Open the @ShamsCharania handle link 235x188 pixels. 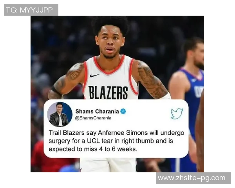click(93, 118)
